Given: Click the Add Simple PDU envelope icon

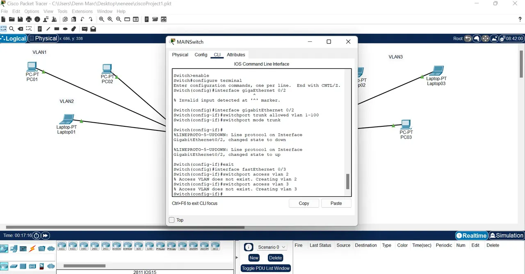Looking at the screenshot, I should point(84,29).
